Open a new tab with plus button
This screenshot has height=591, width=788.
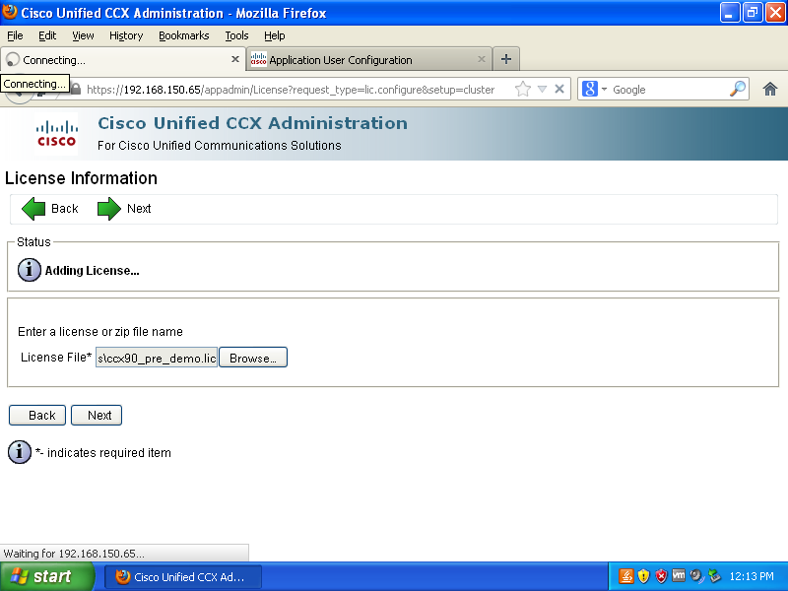point(506,59)
